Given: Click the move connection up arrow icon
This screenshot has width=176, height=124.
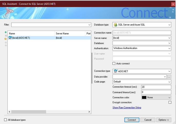Looking at the screenshot, I should (6, 42).
